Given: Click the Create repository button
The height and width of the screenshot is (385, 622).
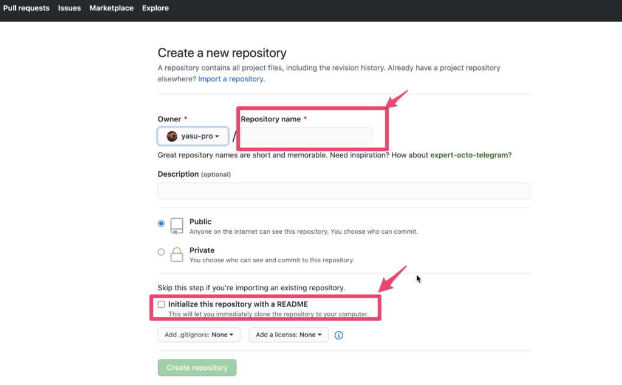Looking at the screenshot, I should point(197,367).
